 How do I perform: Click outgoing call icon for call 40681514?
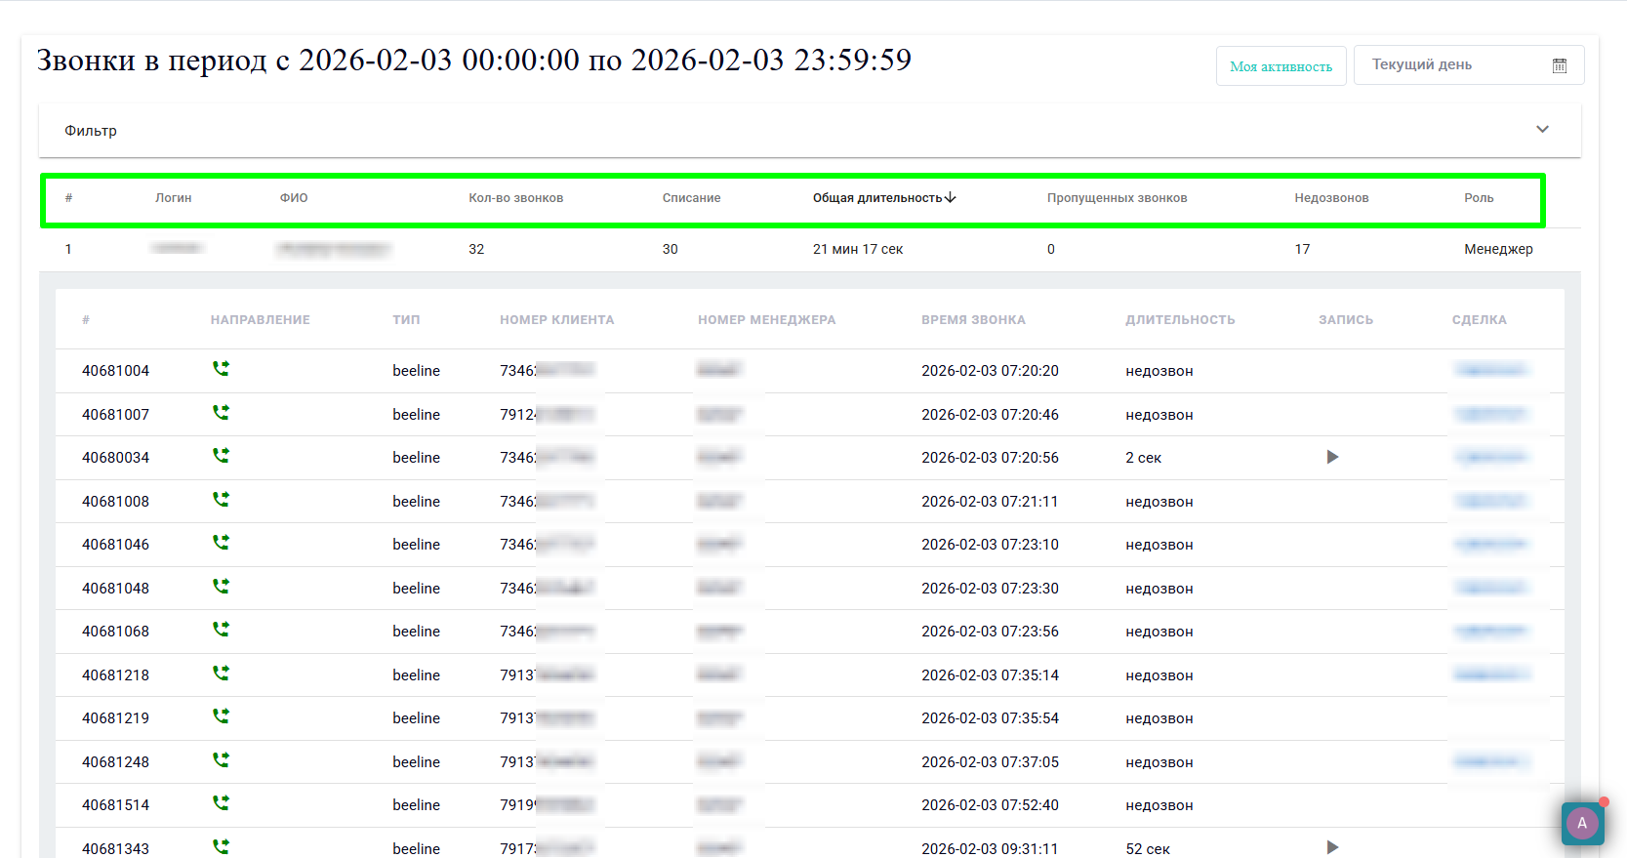[x=222, y=803]
